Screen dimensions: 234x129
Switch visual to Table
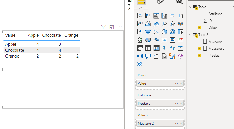coord(148,48)
